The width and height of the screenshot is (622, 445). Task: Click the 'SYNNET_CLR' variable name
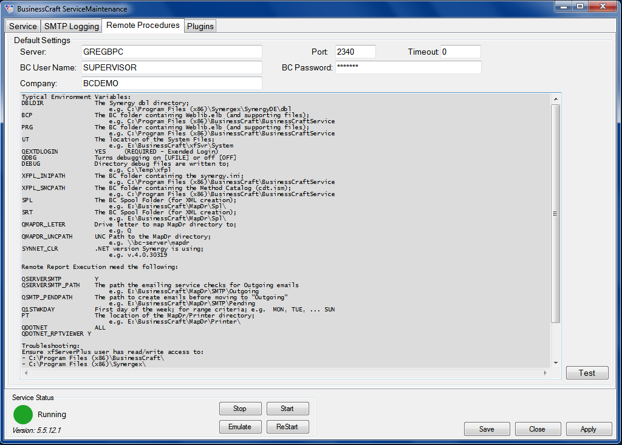[39, 249]
